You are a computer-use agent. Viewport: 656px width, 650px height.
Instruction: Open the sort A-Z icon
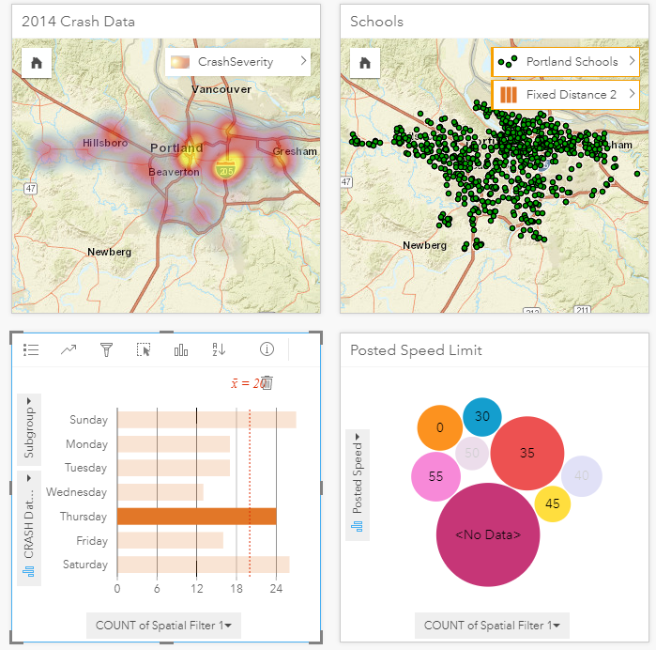(x=219, y=349)
